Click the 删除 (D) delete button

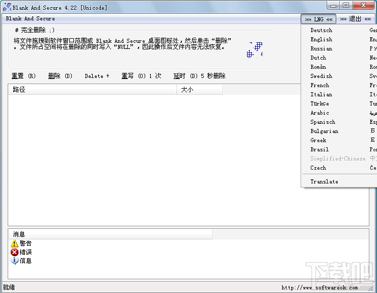[60, 76]
